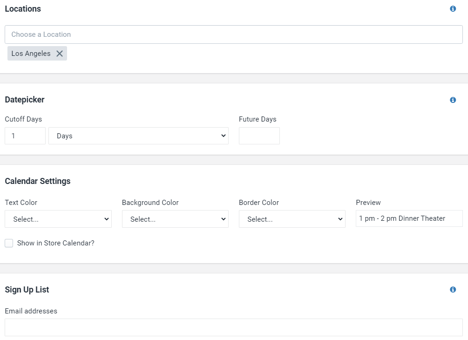
Task: Click the Border Color label
Action: [259, 203]
